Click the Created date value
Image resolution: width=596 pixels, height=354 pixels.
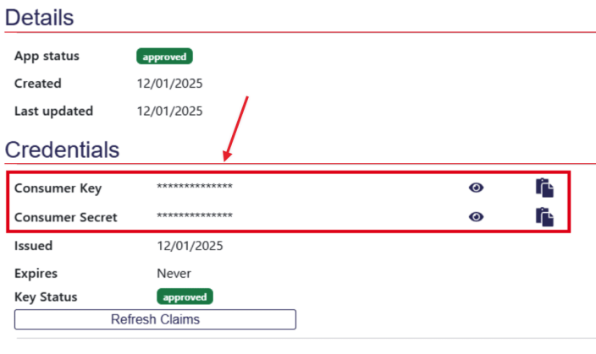click(169, 84)
